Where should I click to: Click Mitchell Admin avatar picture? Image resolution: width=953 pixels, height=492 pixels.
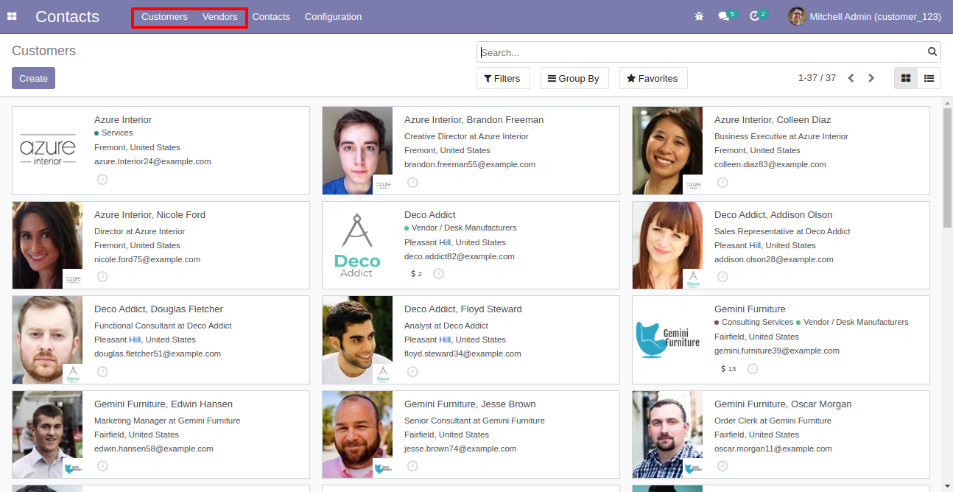click(x=797, y=16)
